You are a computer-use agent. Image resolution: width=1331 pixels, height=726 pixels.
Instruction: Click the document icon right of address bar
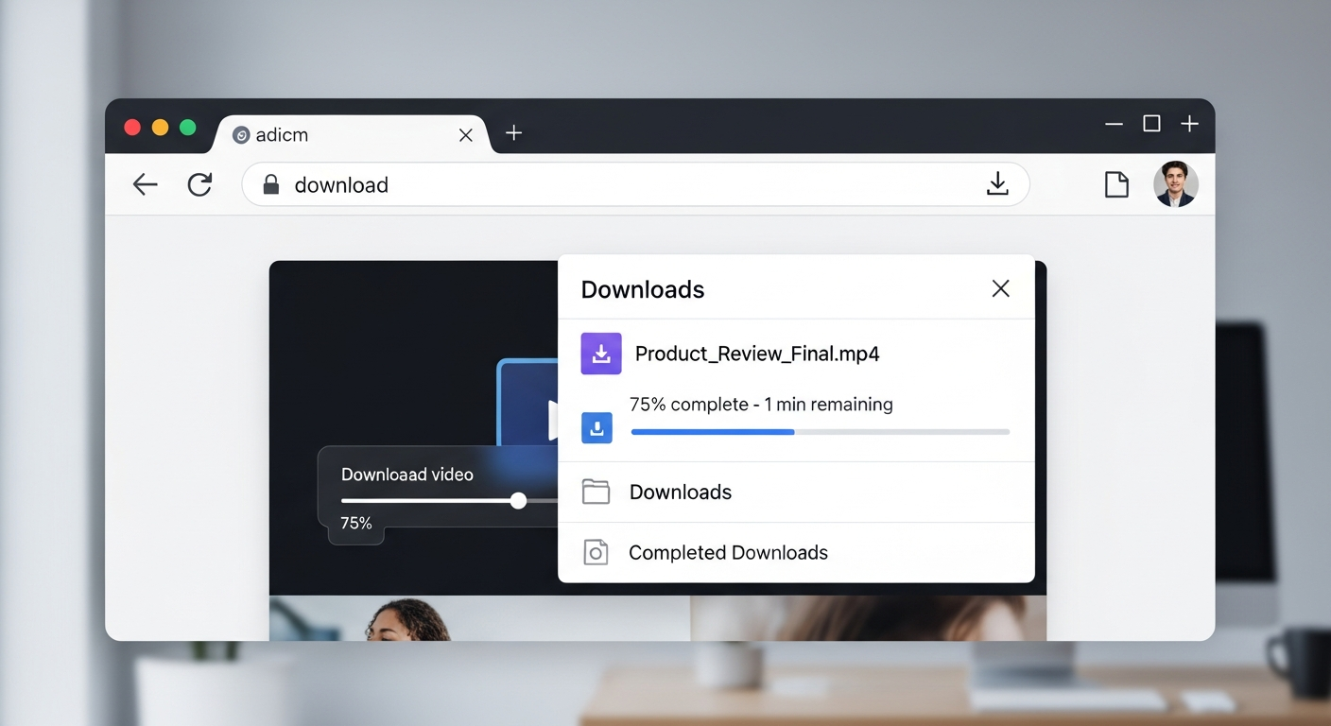point(1116,184)
